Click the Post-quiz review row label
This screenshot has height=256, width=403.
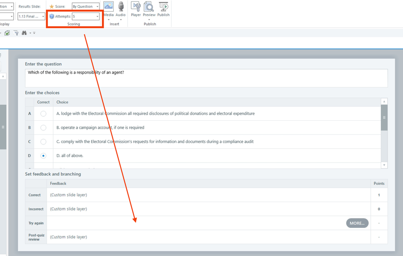(36, 237)
